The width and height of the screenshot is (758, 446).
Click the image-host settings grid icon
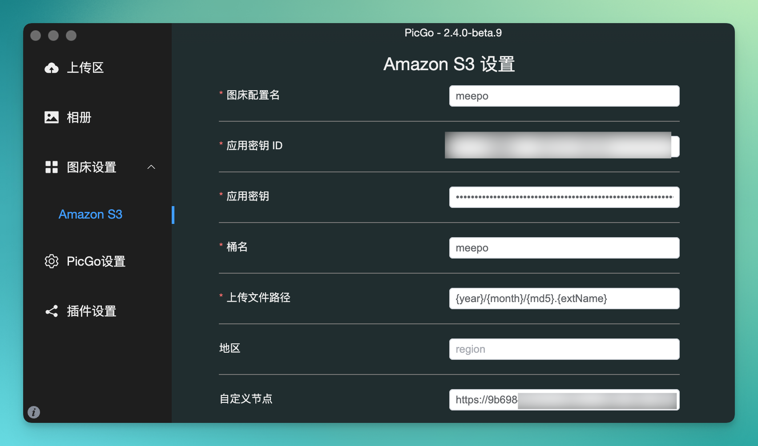click(x=52, y=167)
